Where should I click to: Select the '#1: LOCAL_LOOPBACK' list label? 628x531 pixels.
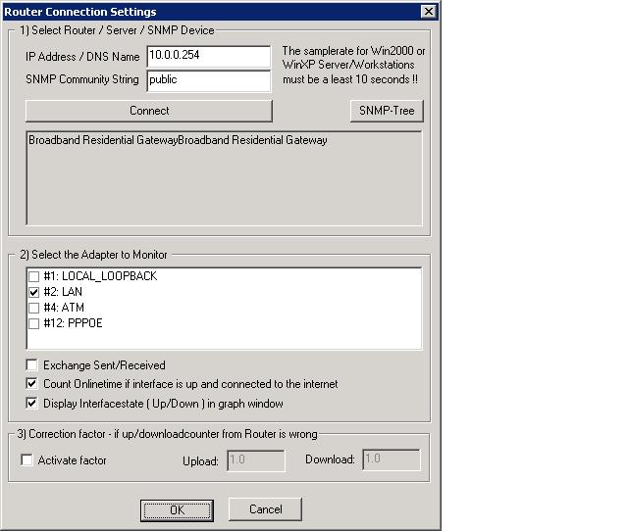(x=100, y=276)
